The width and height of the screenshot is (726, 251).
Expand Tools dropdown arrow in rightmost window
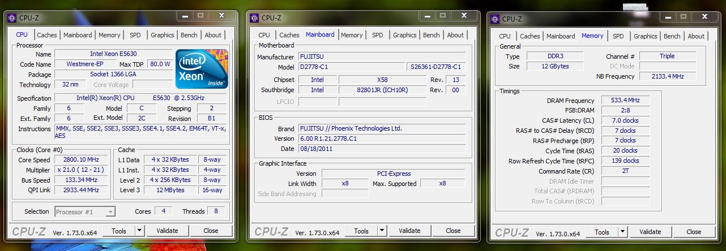pos(623,232)
